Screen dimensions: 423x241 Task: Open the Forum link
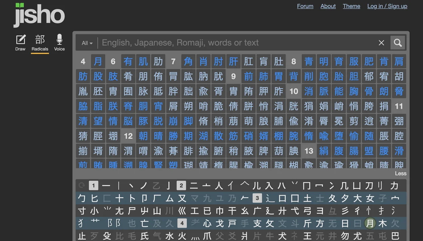tap(305, 6)
